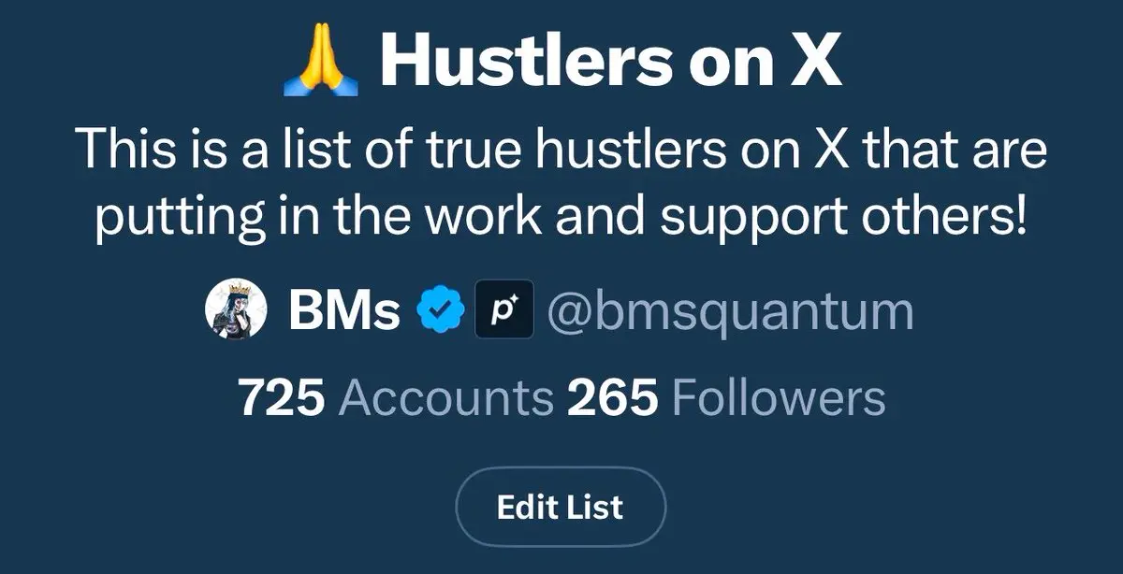Viewport: 1123px width, 574px height.
Task: View the 265 Followers list
Action: (x=726, y=398)
